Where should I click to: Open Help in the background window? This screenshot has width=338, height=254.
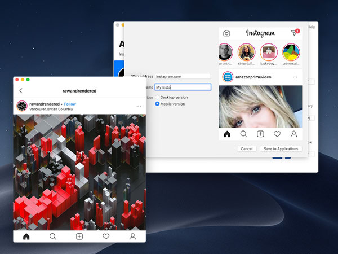coord(312,27)
